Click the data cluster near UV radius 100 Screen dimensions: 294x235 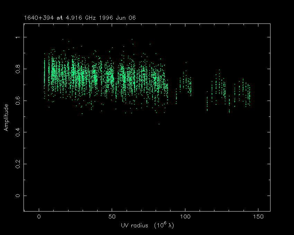point(186,84)
